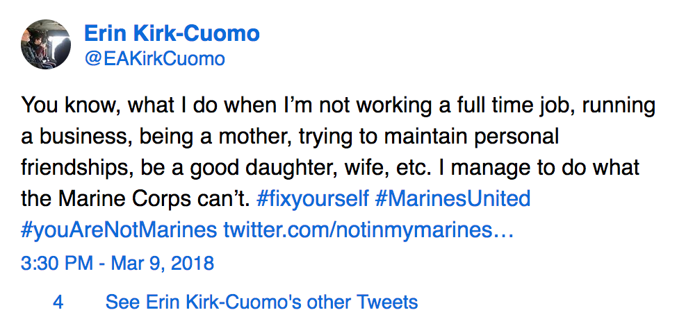Click the @EAKirkCuomo handle
Viewport: 677px width, 326px height.
(154, 59)
